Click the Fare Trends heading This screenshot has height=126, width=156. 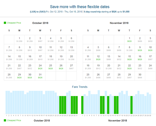point(80,87)
